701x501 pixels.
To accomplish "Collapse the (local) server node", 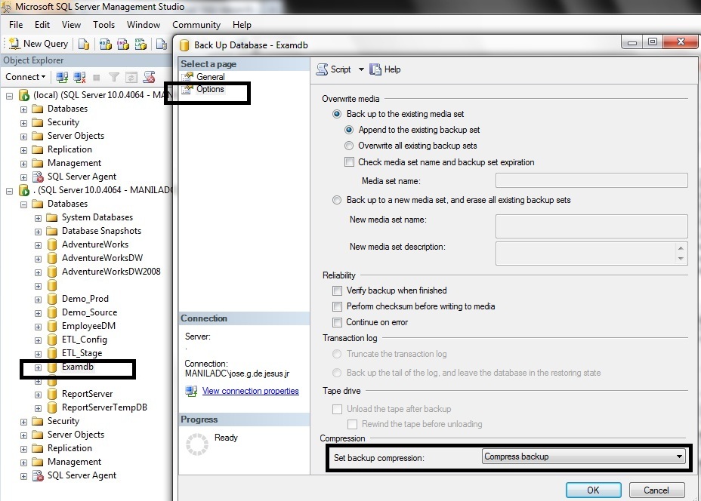I will (9, 96).
